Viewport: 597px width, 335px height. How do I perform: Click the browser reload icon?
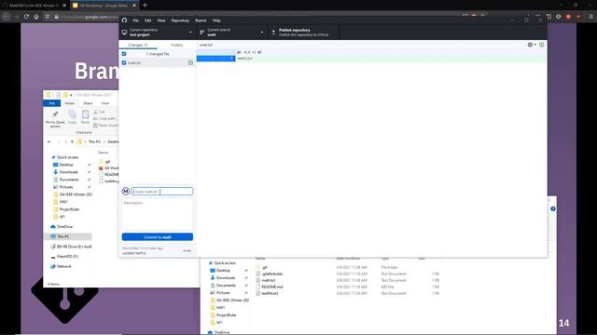tap(26, 17)
